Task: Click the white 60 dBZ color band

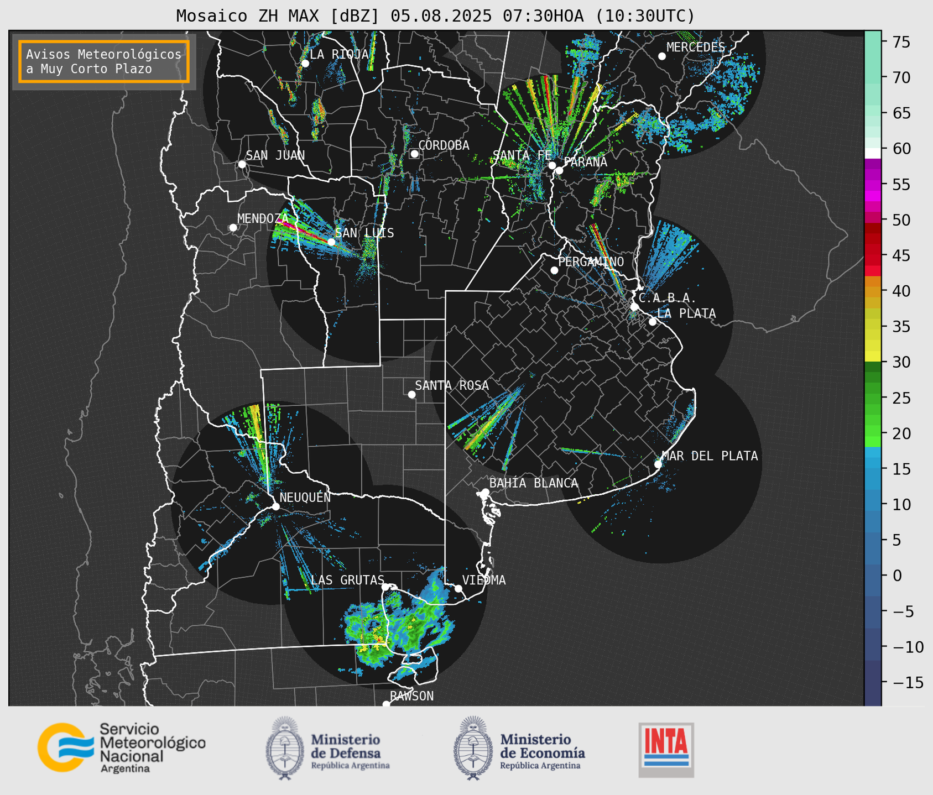Action: (x=873, y=153)
